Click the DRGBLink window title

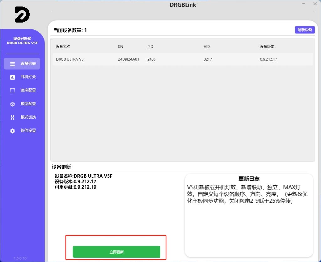[x=183, y=5]
